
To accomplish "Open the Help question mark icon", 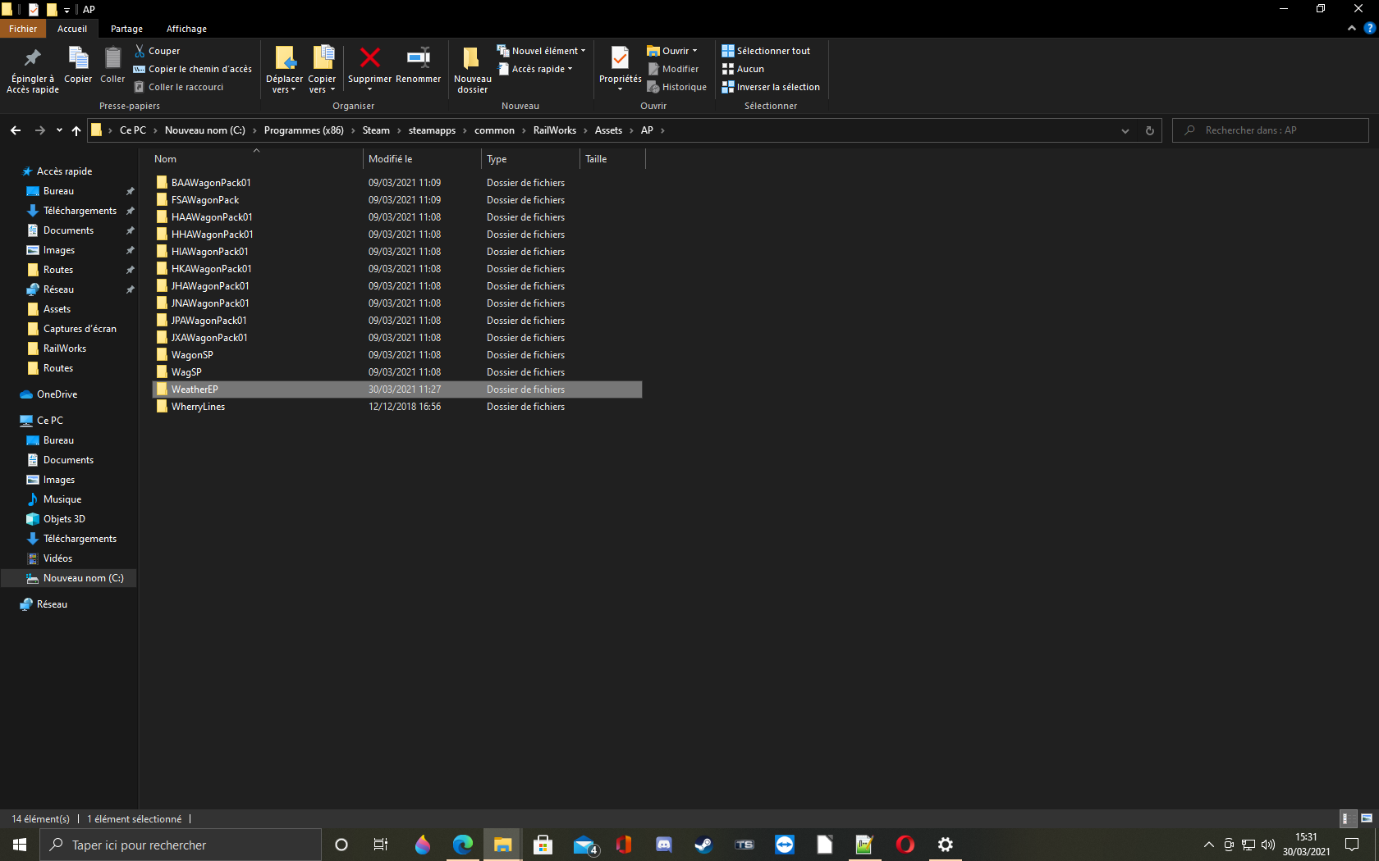I will (1369, 28).
